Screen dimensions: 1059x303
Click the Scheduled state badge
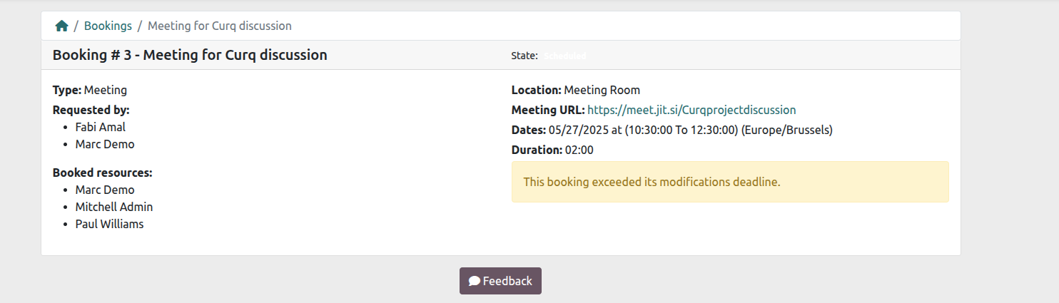tap(565, 56)
